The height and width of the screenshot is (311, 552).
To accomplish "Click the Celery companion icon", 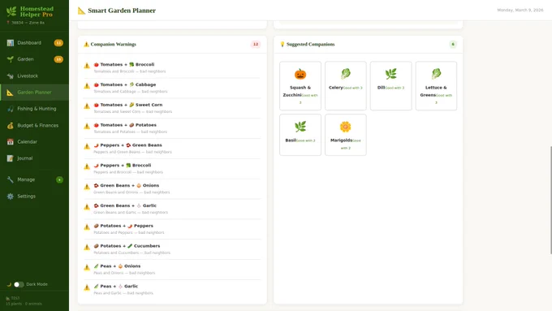I will (346, 74).
